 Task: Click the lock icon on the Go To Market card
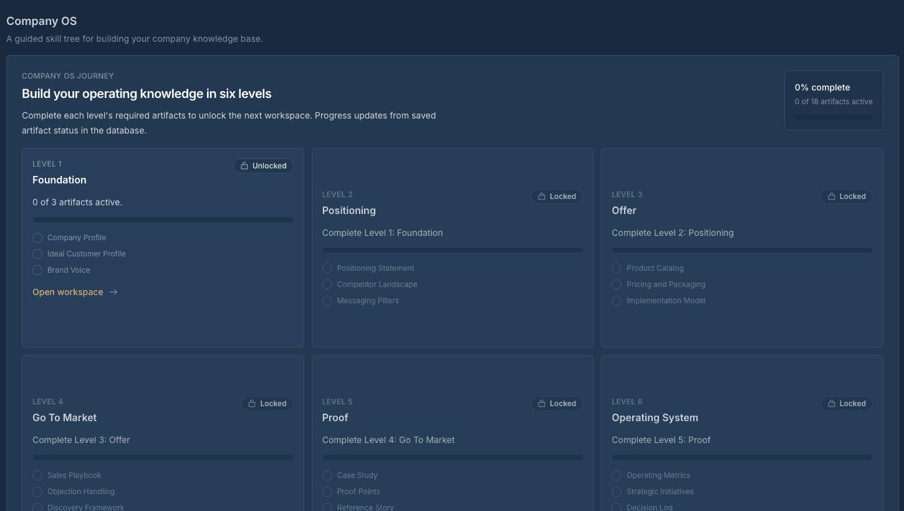(x=252, y=404)
